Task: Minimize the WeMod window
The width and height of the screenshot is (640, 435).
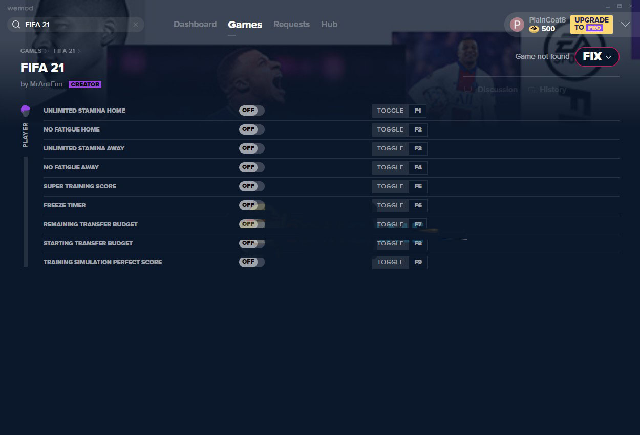Action: [x=608, y=6]
